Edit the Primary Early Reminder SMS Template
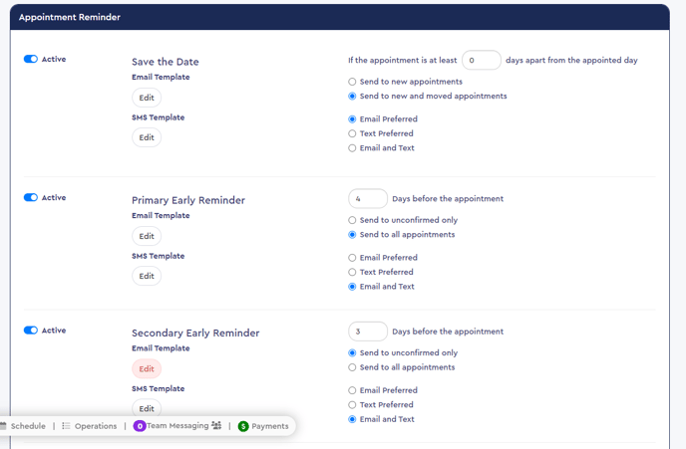686x449 pixels. pos(147,276)
